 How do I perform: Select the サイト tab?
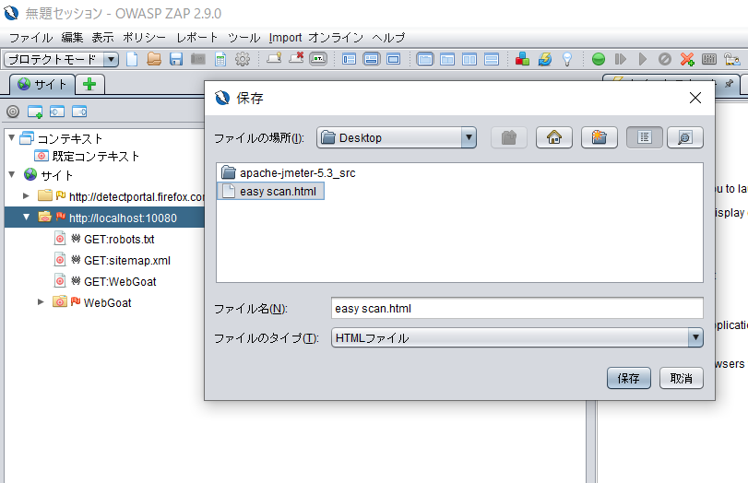[x=42, y=85]
